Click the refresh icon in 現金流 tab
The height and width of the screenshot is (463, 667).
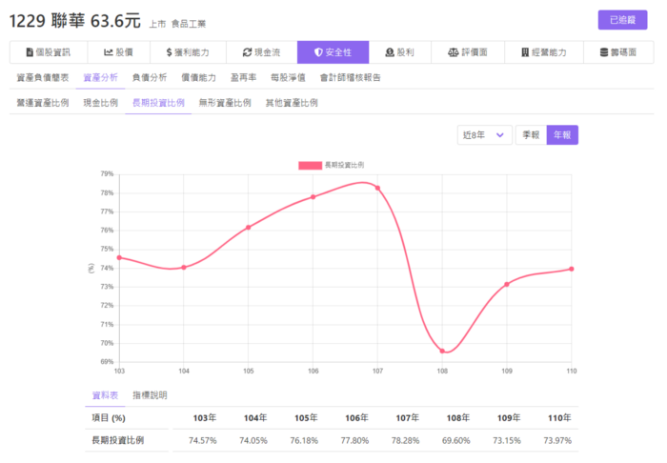coord(247,52)
